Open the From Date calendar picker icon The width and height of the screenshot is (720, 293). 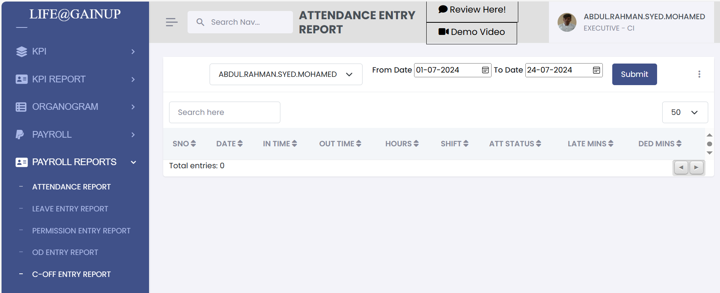click(x=485, y=70)
